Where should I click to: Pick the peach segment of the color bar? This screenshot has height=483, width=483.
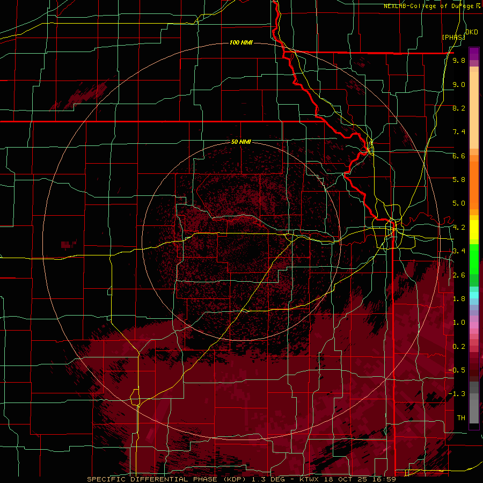pyautogui.click(x=474, y=108)
